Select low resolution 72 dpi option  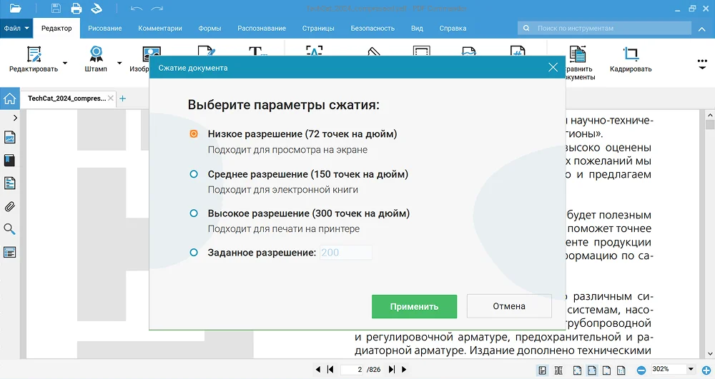click(193, 134)
